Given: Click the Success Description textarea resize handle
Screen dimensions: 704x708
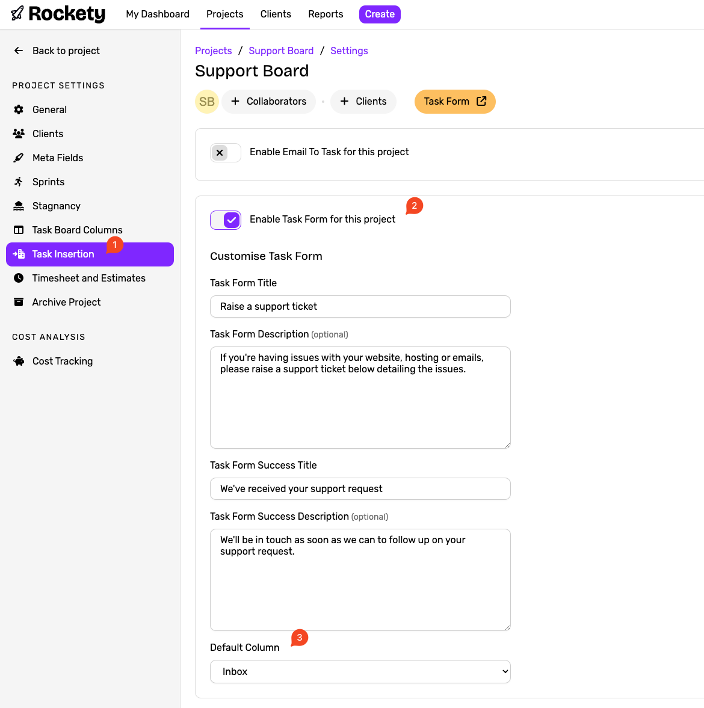Looking at the screenshot, I should point(507,627).
